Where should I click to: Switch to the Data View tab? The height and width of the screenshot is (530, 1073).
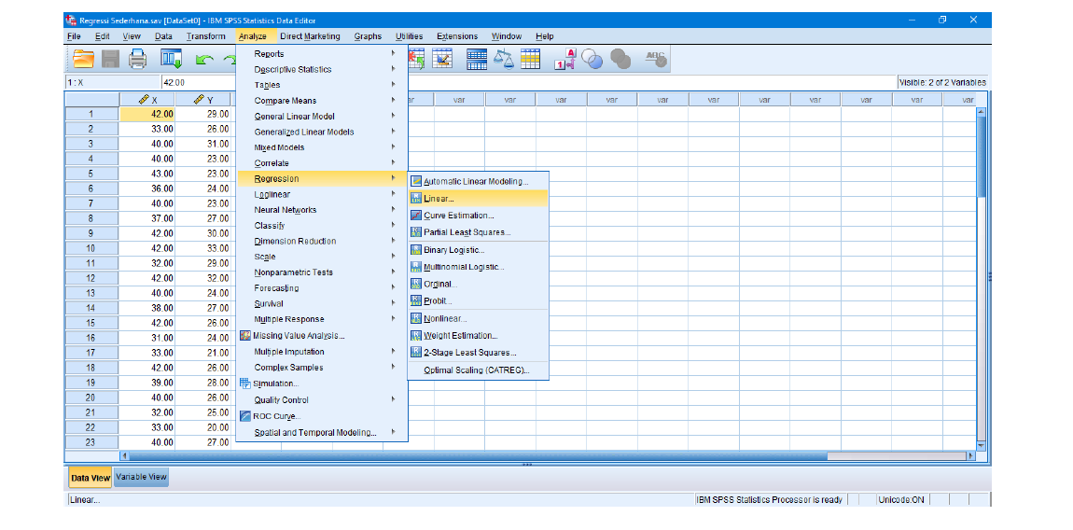pyautogui.click(x=91, y=478)
